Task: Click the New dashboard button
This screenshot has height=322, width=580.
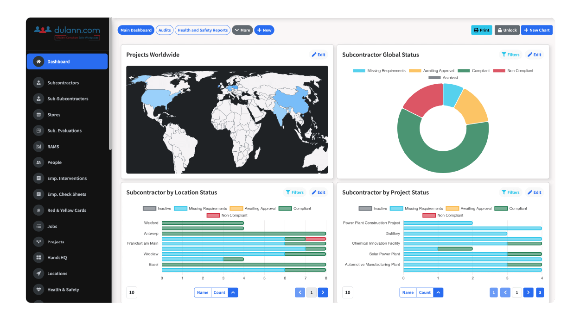Action: point(264,30)
